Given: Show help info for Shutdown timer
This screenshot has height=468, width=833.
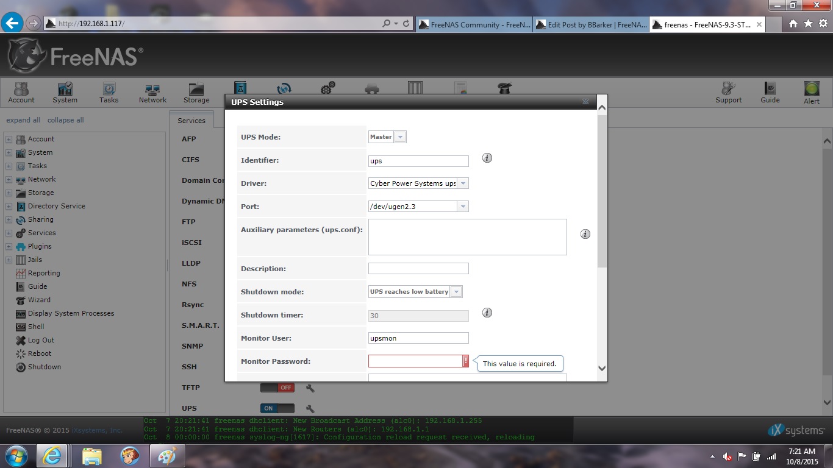Looking at the screenshot, I should point(487,313).
